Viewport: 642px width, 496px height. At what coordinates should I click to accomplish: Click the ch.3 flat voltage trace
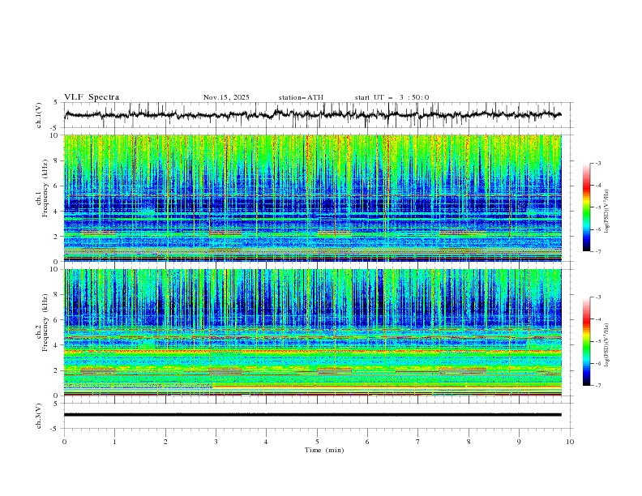tap(313, 415)
